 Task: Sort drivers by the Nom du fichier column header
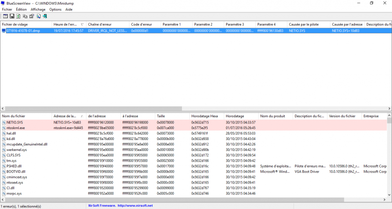pyautogui.click(x=24, y=116)
